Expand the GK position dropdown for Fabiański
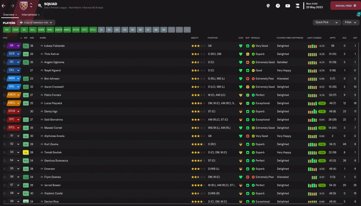 (18, 46)
